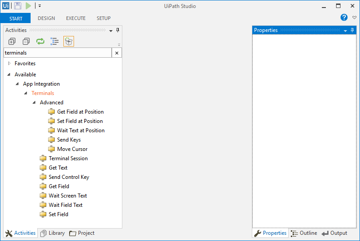Select the Wait Screen Text activity
The image size is (360, 241).
click(68, 196)
